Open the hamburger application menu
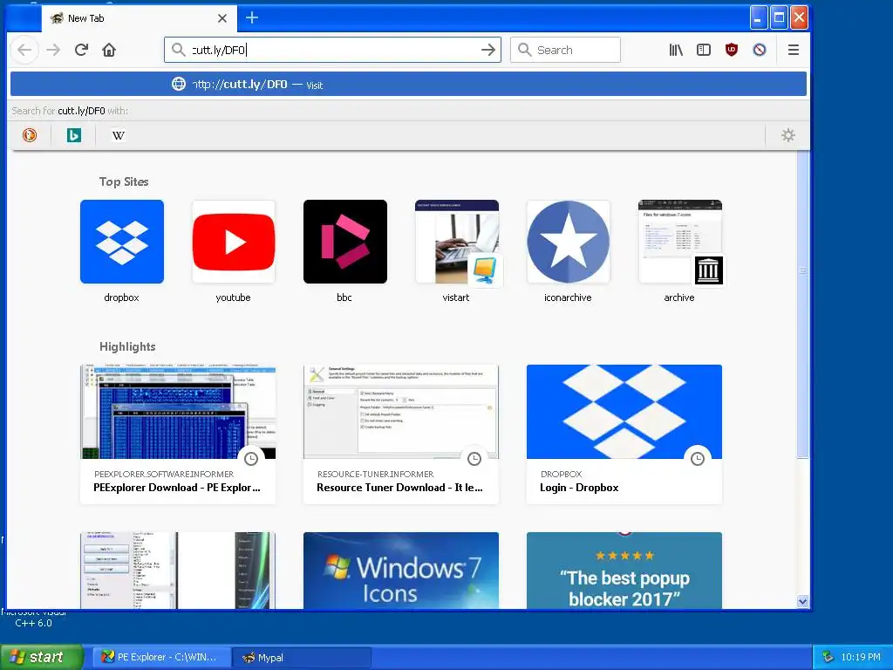This screenshot has width=893, height=670. coord(794,50)
